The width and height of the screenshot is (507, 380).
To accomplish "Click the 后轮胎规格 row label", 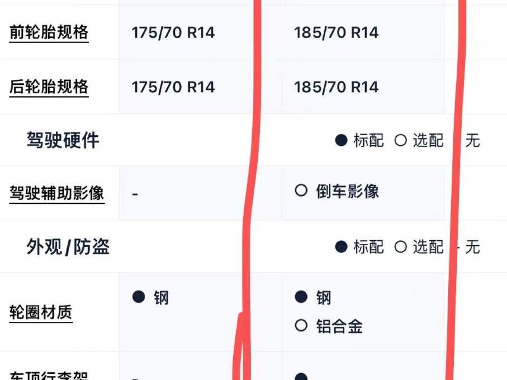I will point(49,87).
